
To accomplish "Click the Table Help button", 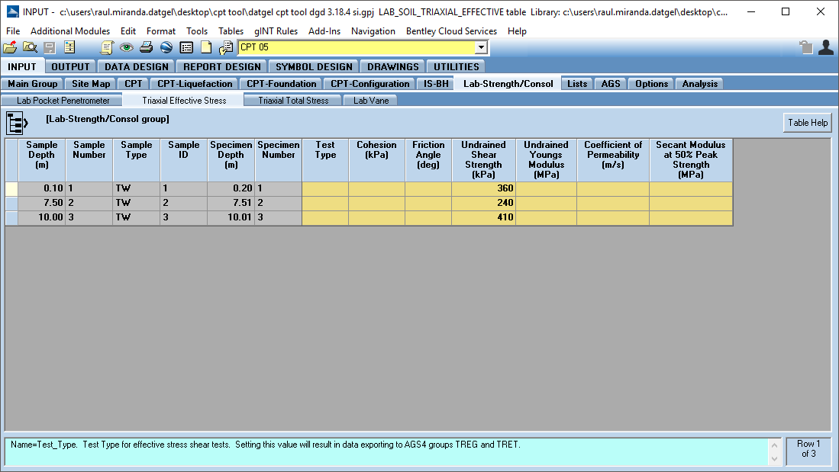I will click(808, 123).
